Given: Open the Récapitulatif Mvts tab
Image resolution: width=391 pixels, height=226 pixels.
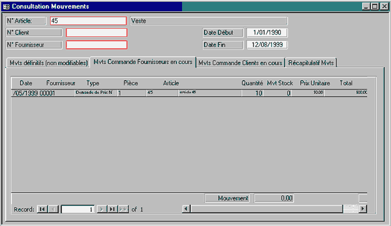Looking at the screenshot, I should (x=311, y=63).
